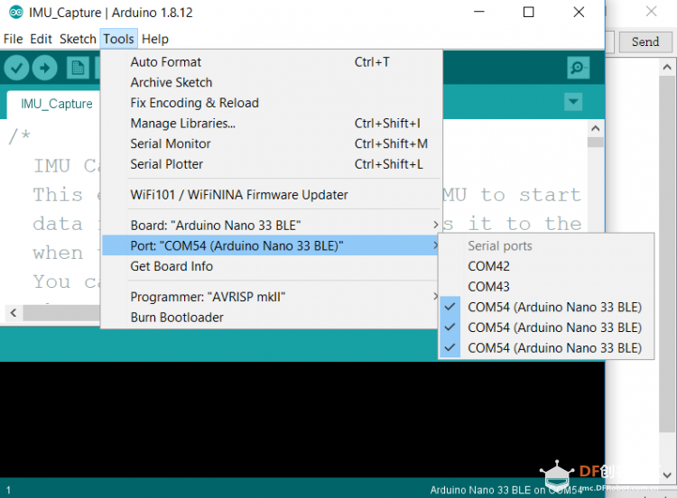Close the Arduino IDE window
This screenshot has height=498, width=677.
(579, 12)
